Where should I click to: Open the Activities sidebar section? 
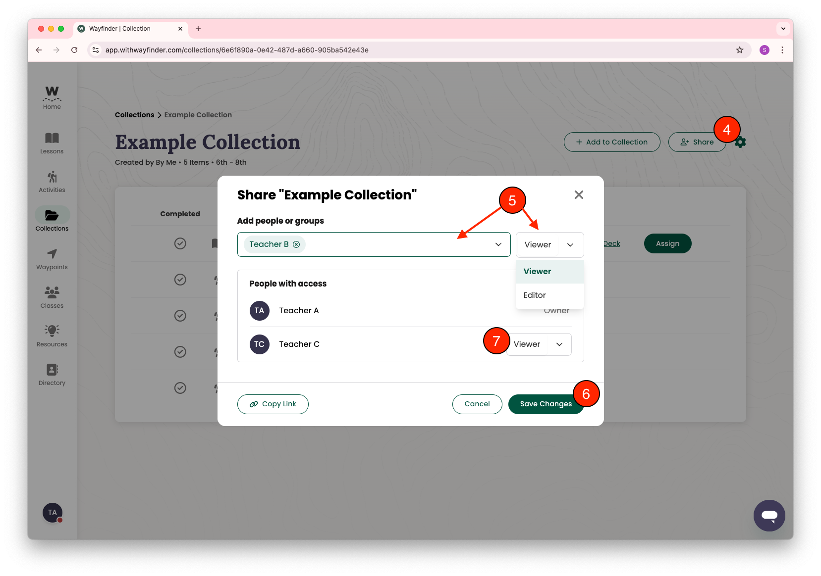coord(52,182)
